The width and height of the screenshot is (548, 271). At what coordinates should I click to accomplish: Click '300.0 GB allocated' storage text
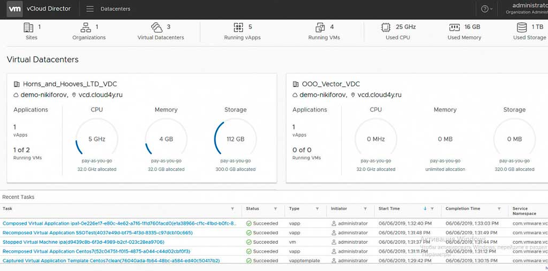point(235,169)
